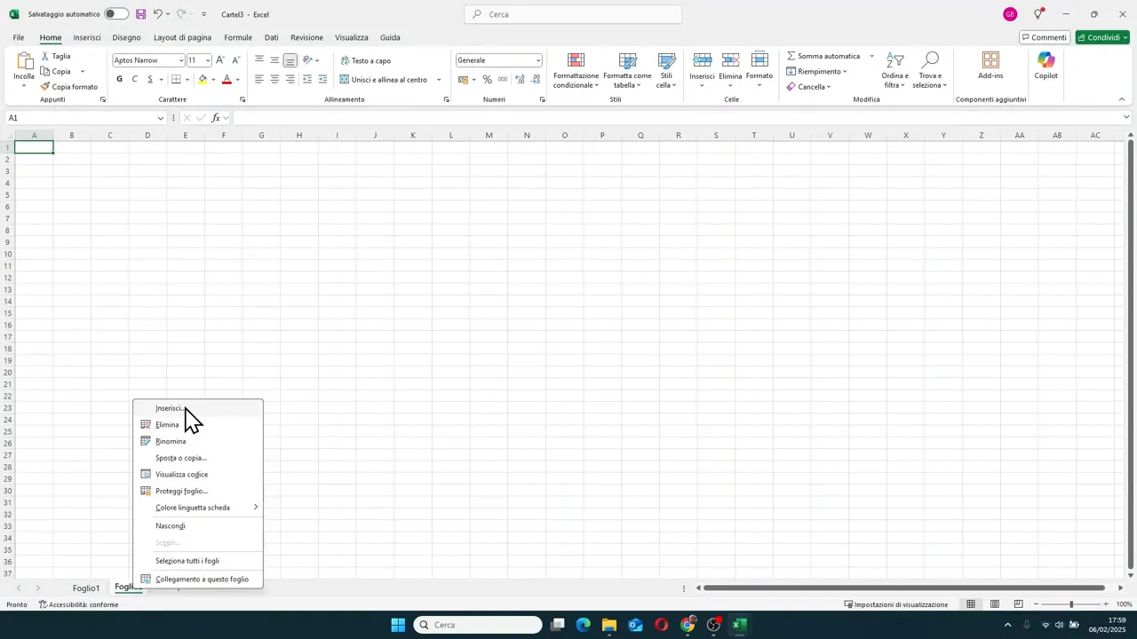Image resolution: width=1137 pixels, height=639 pixels.
Task: Click the thousands separator 000 button
Action: point(503,79)
